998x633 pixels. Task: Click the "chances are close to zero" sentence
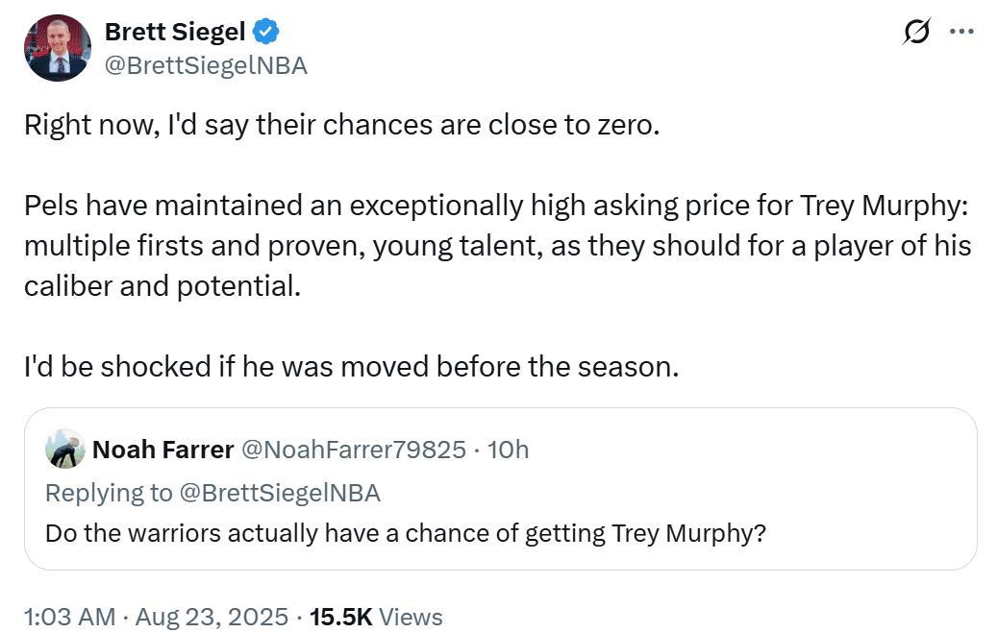point(341,125)
